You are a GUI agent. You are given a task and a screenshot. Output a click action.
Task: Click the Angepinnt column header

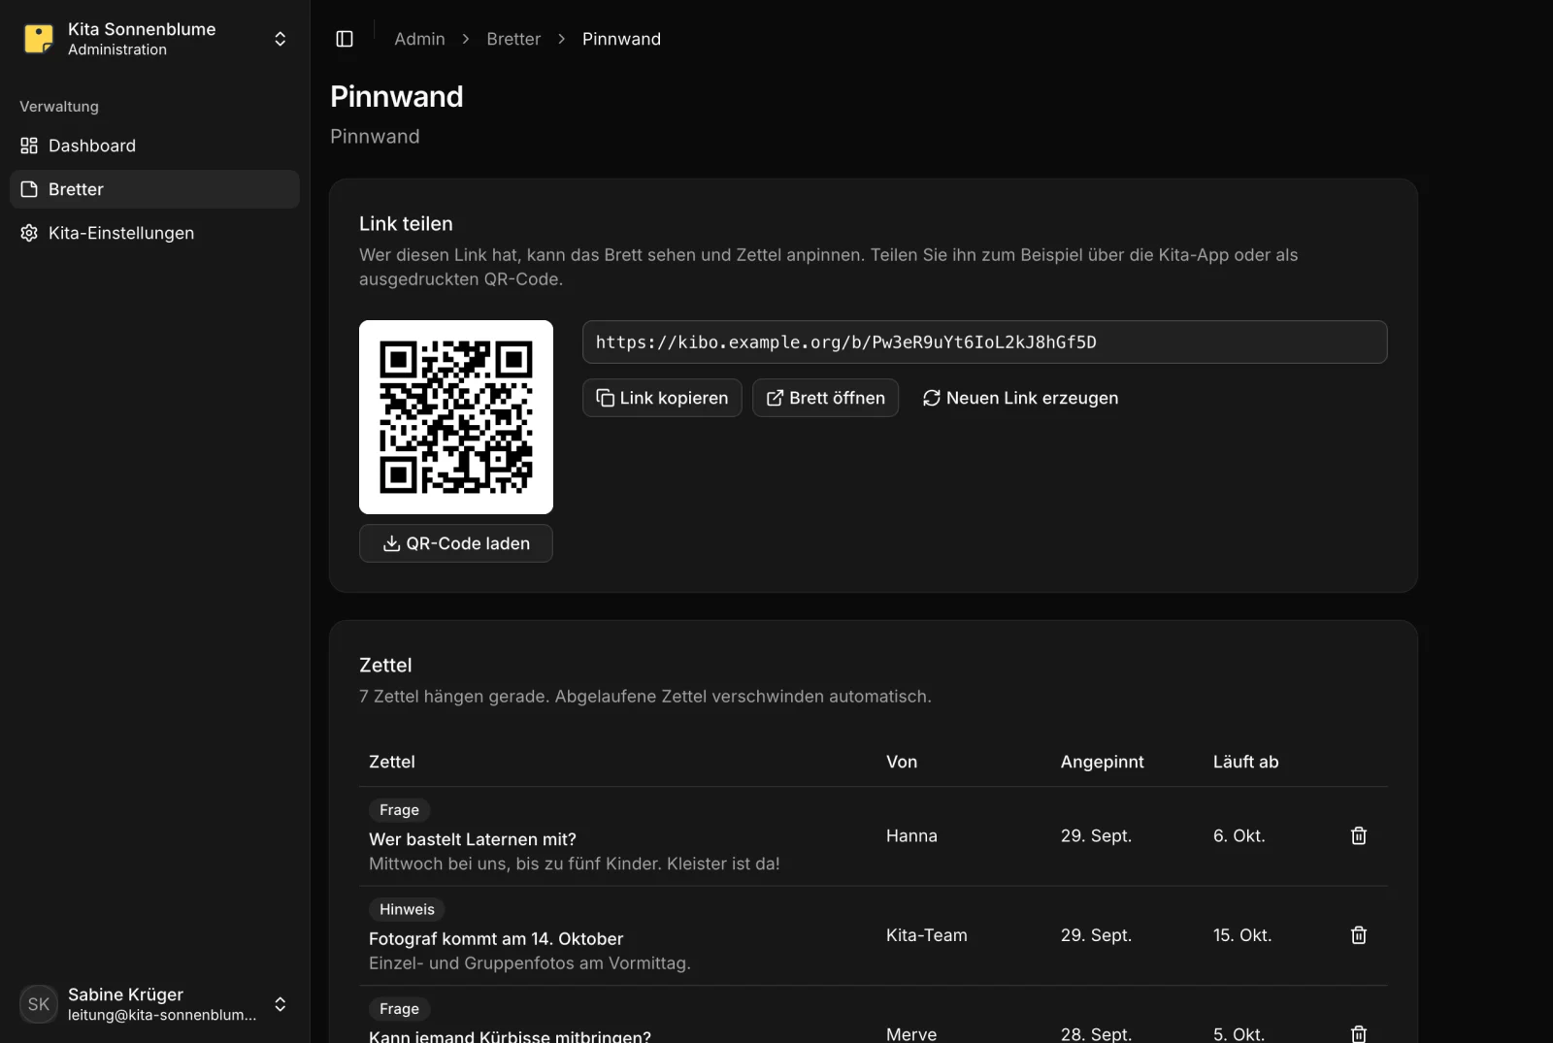1102,762
